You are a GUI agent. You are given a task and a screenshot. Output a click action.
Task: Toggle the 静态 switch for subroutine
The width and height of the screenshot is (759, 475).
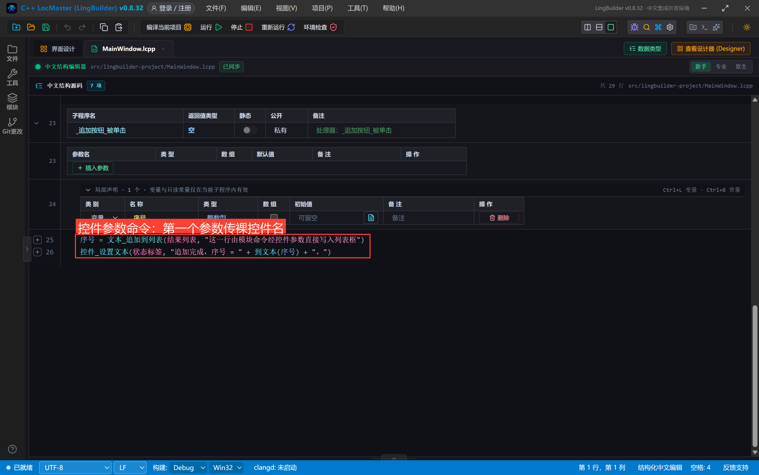tap(250, 130)
